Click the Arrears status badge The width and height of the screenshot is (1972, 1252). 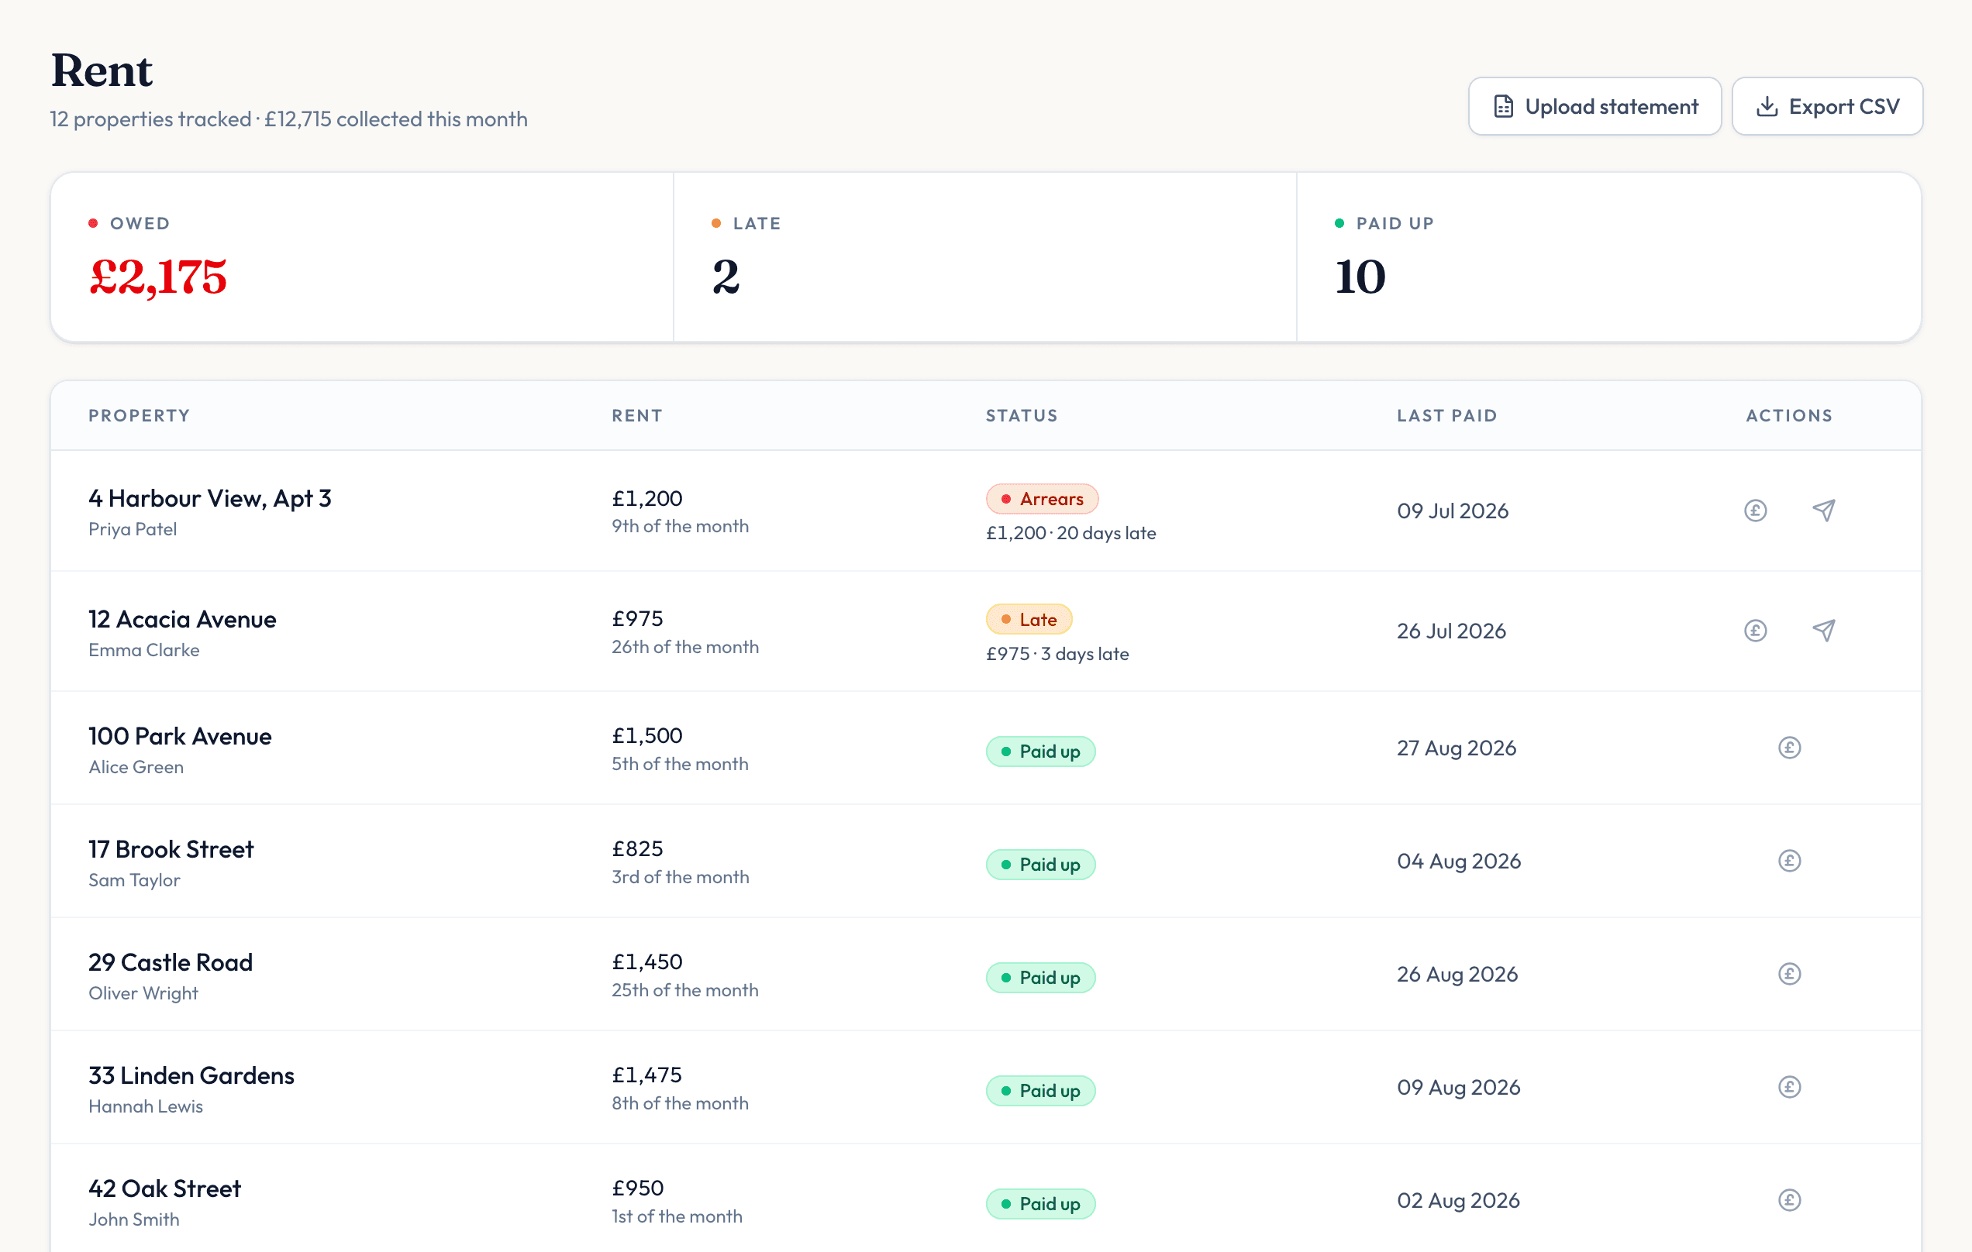1042,499
